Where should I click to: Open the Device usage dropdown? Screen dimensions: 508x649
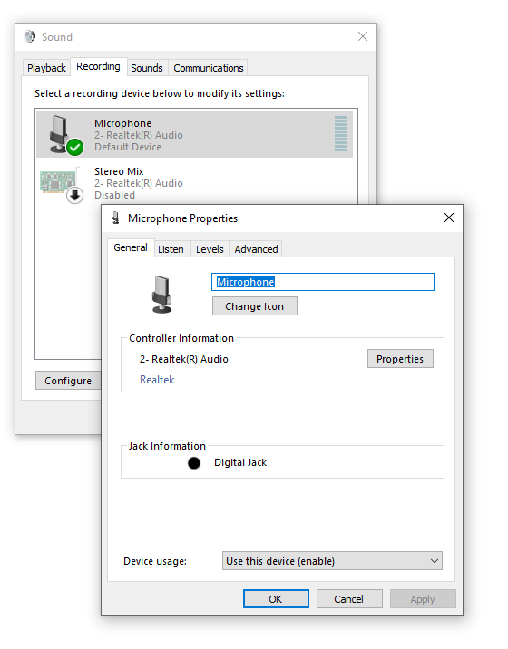pos(332,561)
